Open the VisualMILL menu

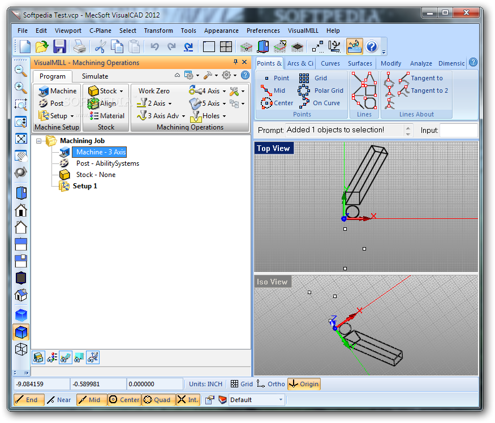point(303,31)
